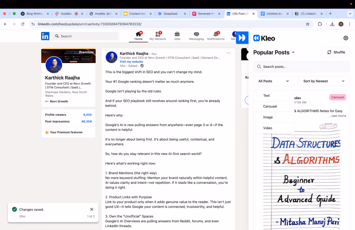Click the Kleo Search posts field

pos(302,67)
